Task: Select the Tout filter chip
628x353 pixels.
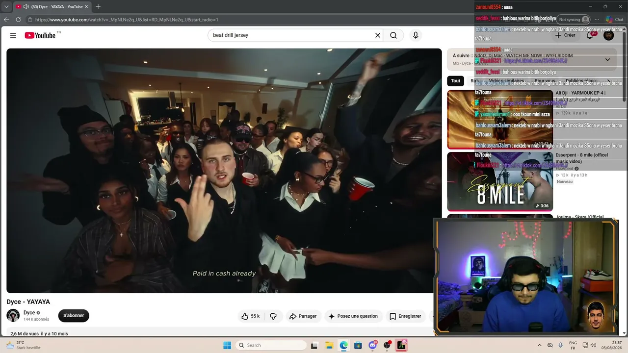Action: pos(456,81)
